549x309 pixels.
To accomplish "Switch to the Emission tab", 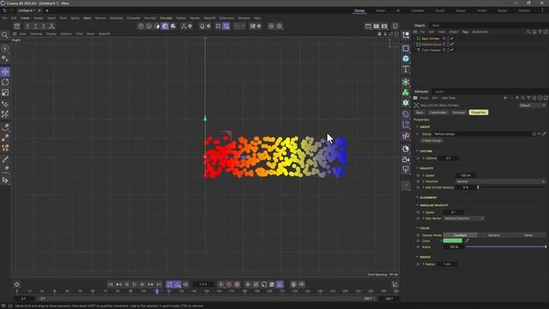I will [459, 112].
